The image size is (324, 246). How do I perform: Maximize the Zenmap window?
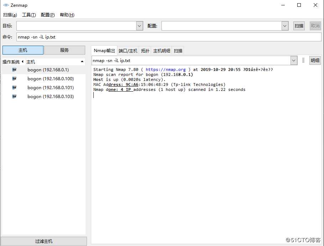point(299,5)
